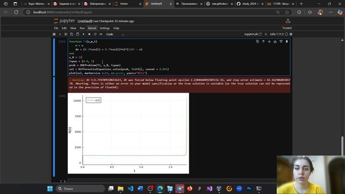Viewport: 345px width, 194px height.
Task: Insert a new cell with the plus icon
Action: (x=60, y=34)
